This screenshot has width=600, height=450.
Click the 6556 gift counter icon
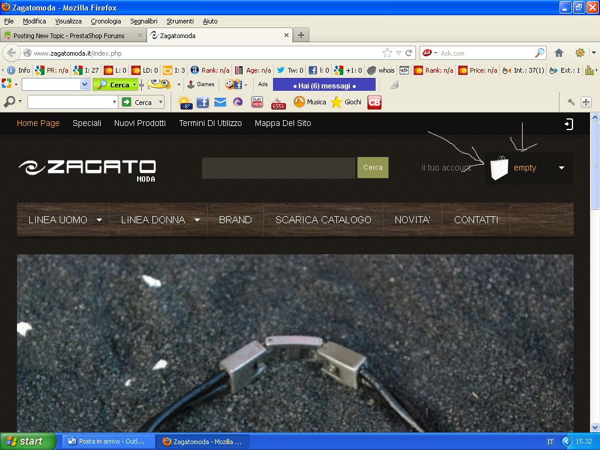click(x=278, y=103)
